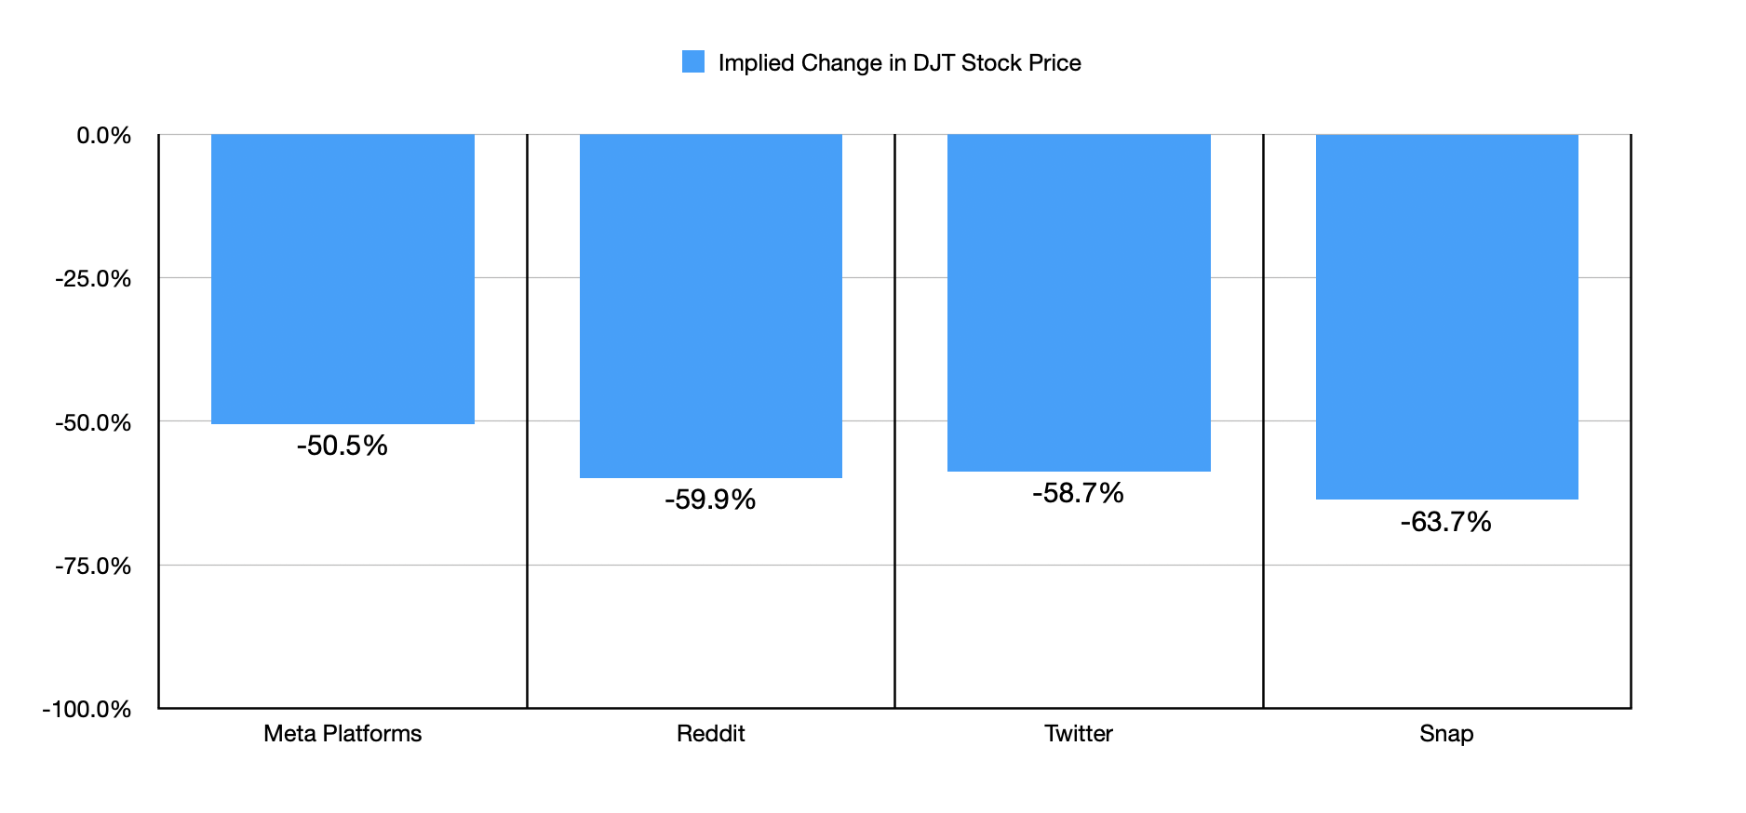
Task: Click the -50.0% y-axis label
Action: 93,422
